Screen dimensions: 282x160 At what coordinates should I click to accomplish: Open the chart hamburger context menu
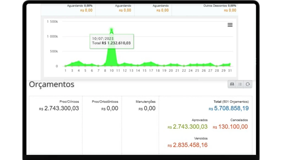(x=230, y=25)
